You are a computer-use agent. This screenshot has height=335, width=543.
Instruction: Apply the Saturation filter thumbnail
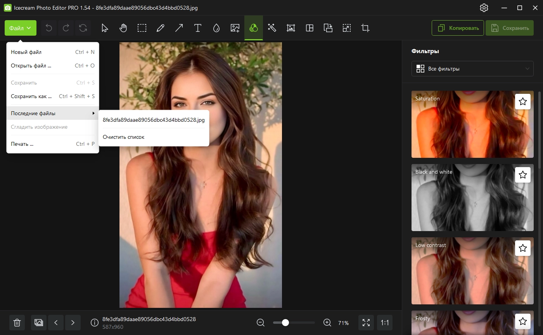(462, 128)
